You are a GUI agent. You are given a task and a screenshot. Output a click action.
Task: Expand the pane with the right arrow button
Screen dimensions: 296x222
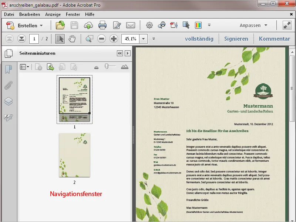(x=128, y=53)
